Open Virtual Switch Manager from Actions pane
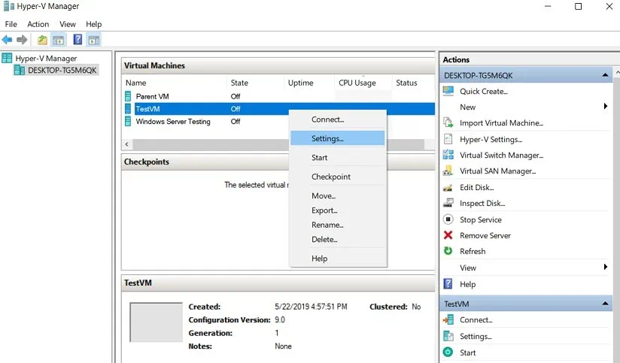The height and width of the screenshot is (363, 620). pyautogui.click(x=500, y=155)
